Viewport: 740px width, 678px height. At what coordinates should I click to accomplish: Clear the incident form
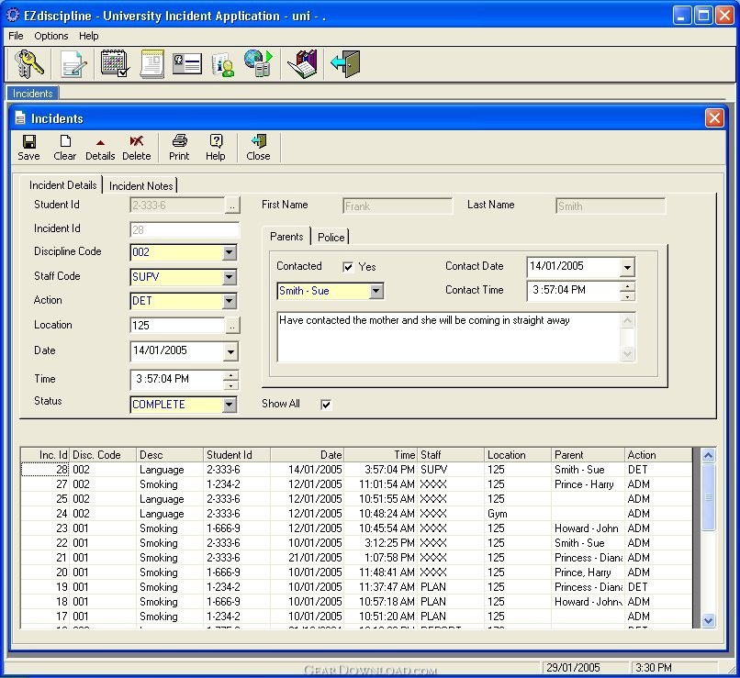point(64,148)
